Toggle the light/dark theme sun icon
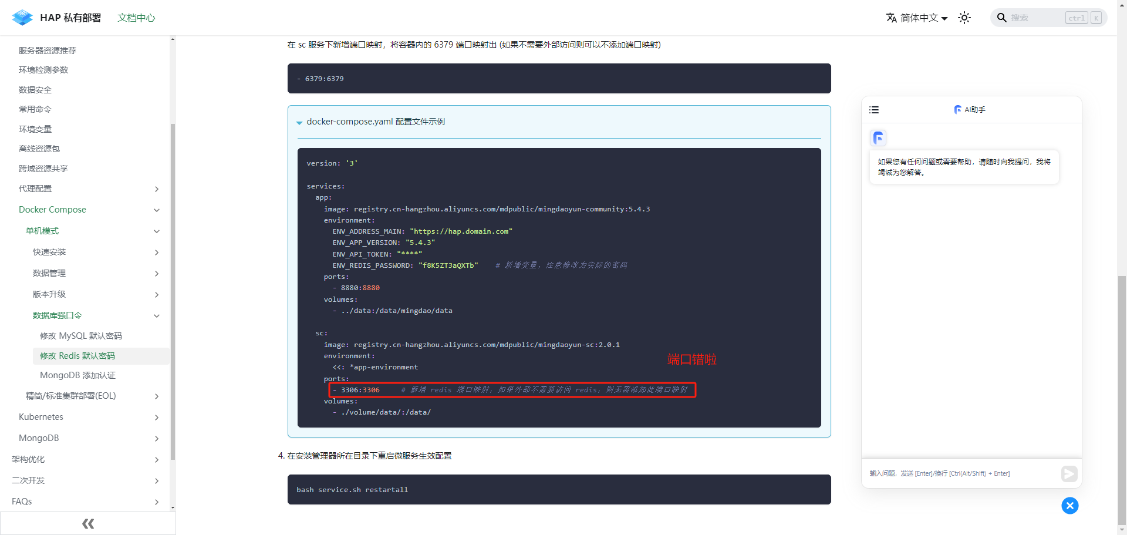Screen dimensions: 1127x535 [x=964, y=18]
